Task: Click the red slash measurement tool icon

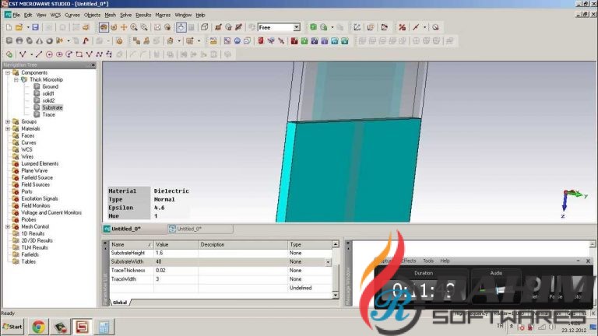Action: pyautogui.click(x=416, y=27)
